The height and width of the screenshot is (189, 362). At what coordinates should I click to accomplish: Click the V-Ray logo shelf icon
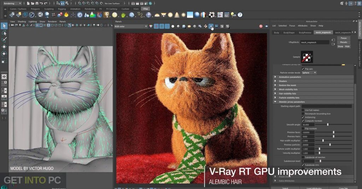click(x=31, y=15)
